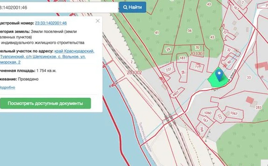Click the cadastral number search field
The width and height of the screenshot is (268, 166).
(59, 8)
